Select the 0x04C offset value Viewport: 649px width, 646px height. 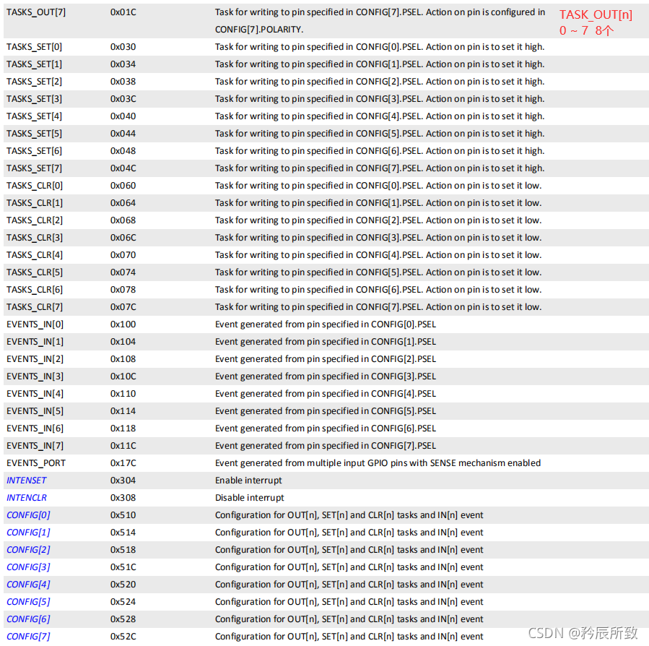(x=123, y=168)
